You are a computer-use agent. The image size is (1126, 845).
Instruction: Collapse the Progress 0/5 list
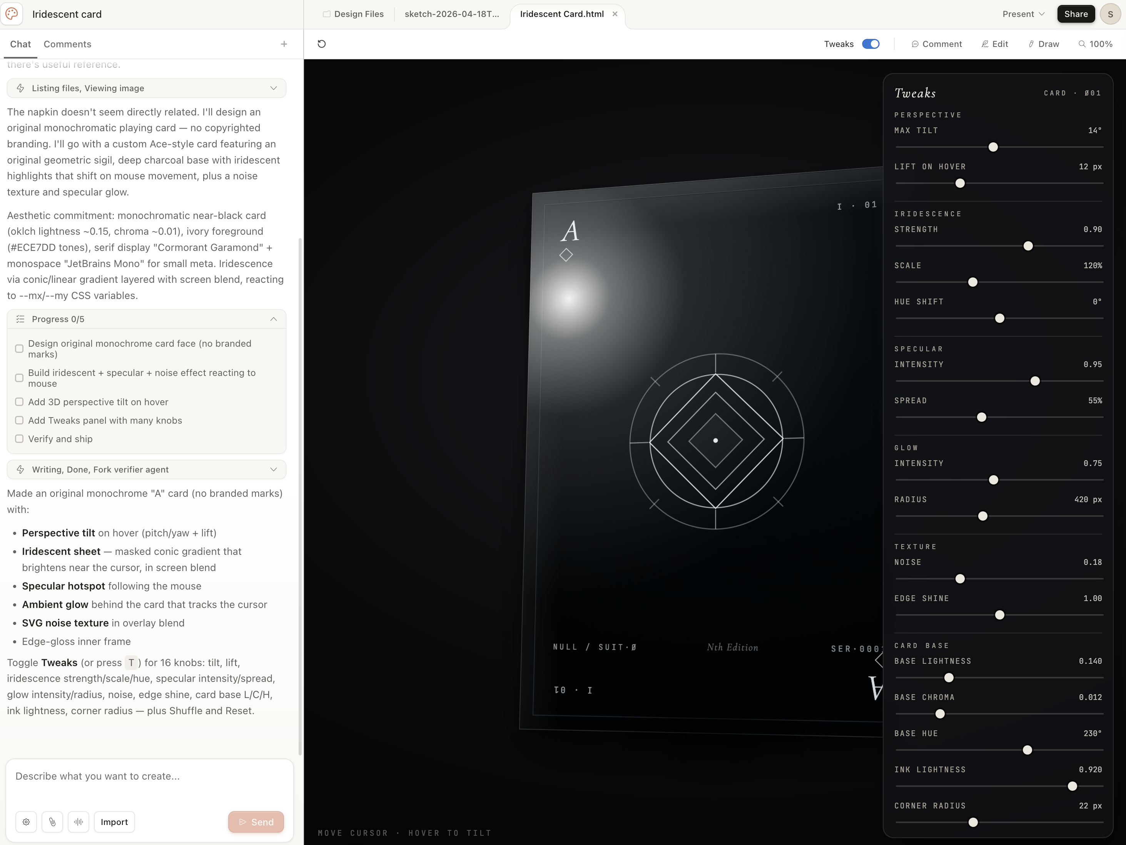pos(273,319)
